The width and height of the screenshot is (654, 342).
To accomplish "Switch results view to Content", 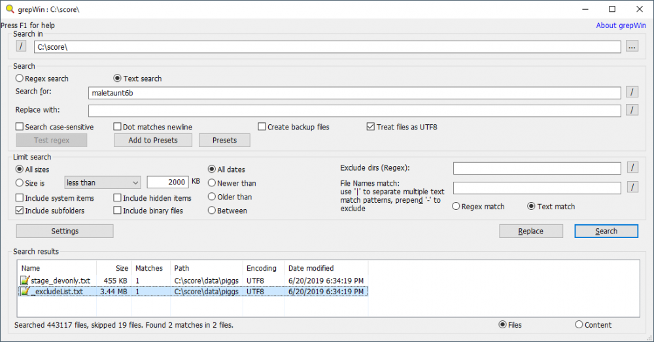I will (579, 325).
